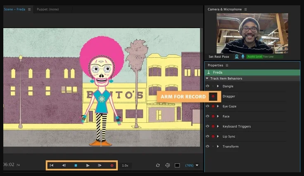This screenshot has height=176, width=304.
Task: Click the refresh scene icon
Action: click(x=158, y=165)
